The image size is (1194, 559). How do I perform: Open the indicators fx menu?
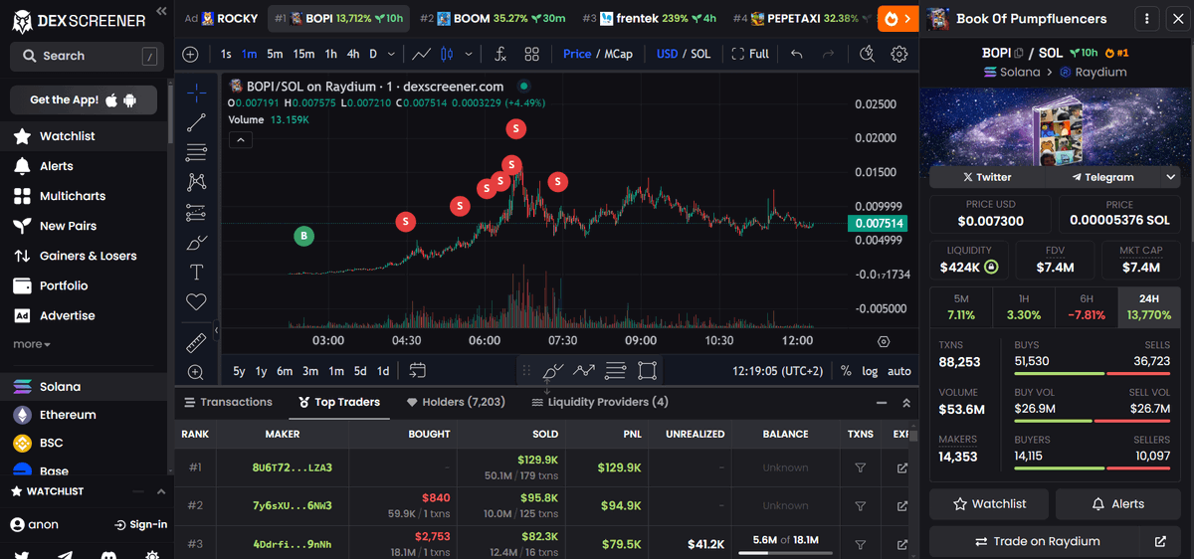(x=500, y=54)
